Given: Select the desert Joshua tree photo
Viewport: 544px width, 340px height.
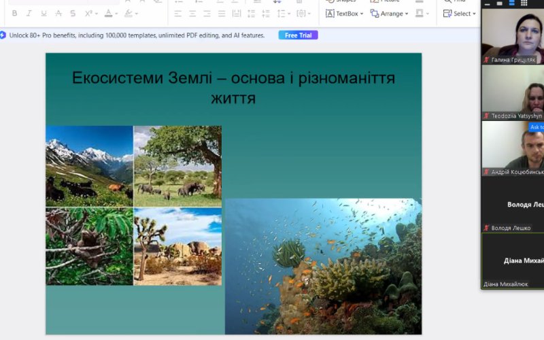Looking at the screenshot, I should coord(177,247).
